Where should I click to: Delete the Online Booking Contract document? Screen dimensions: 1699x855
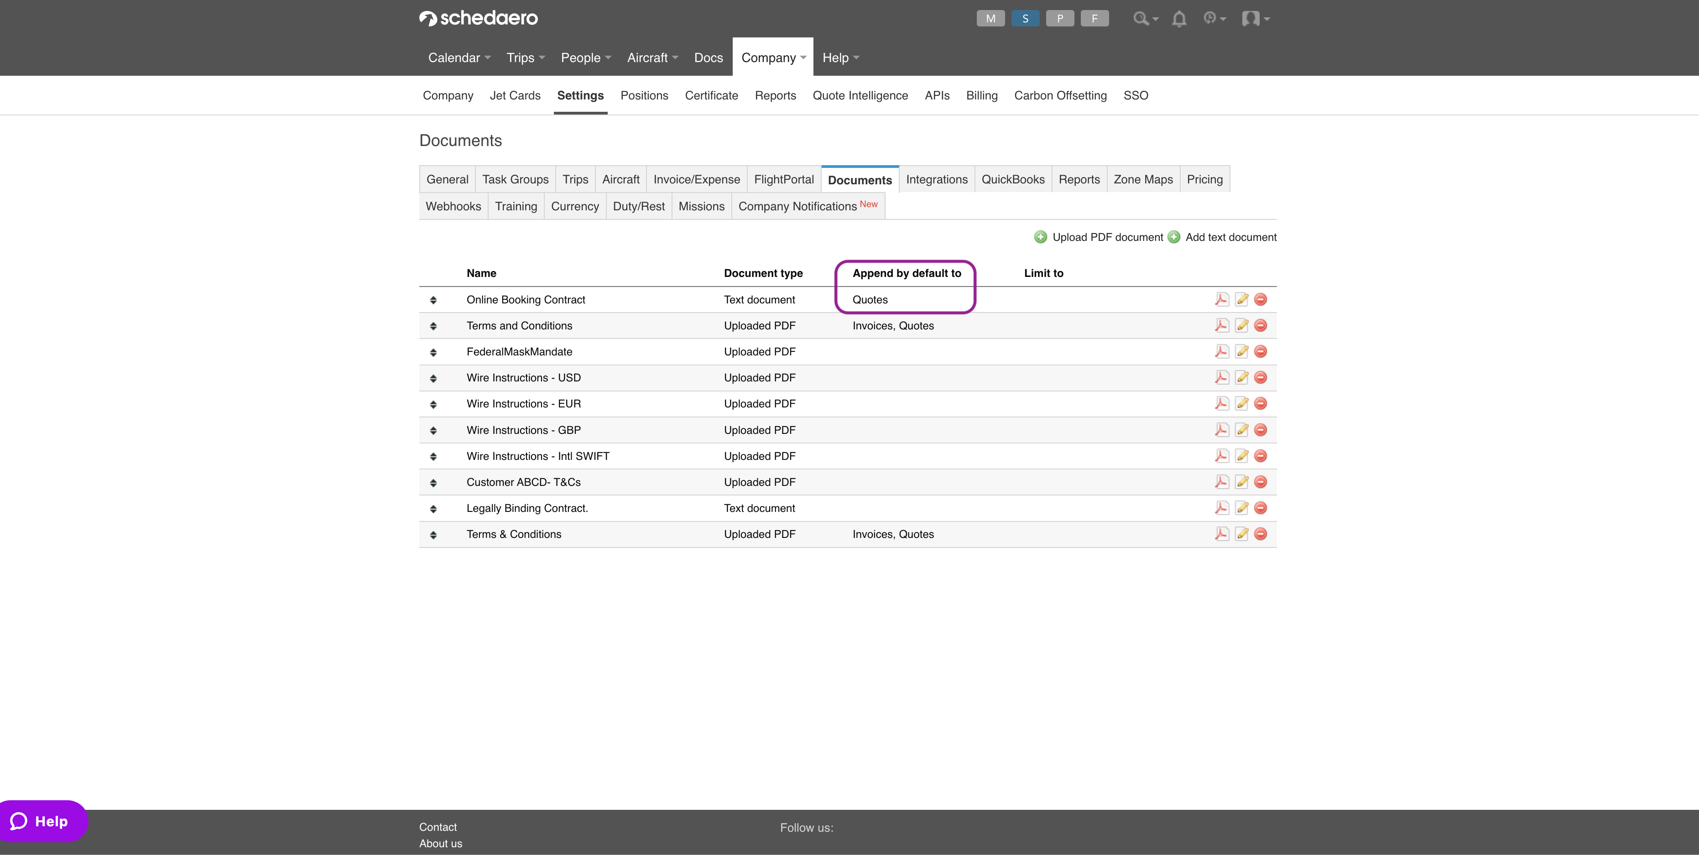(x=1261, y=299)
